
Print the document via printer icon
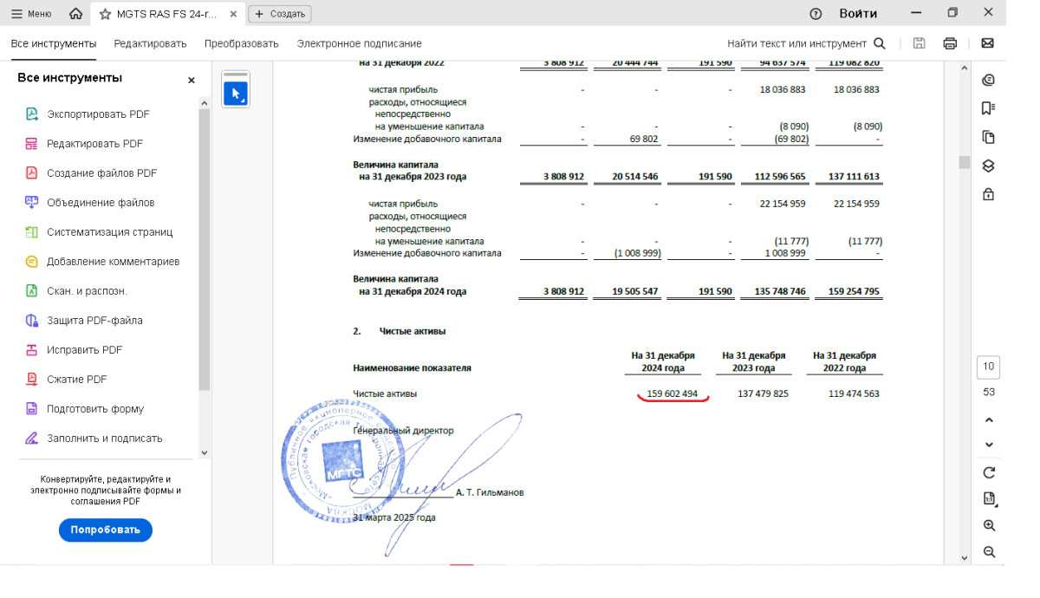950,43
